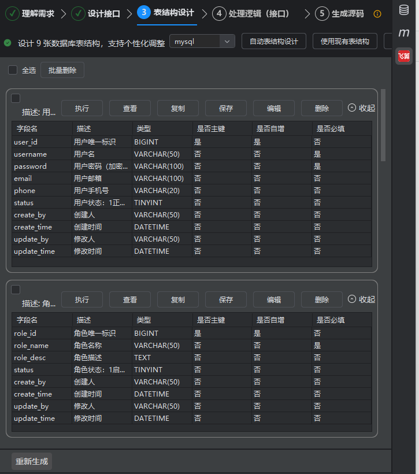Open the red Feisuan plugin icon

point(404,56)
